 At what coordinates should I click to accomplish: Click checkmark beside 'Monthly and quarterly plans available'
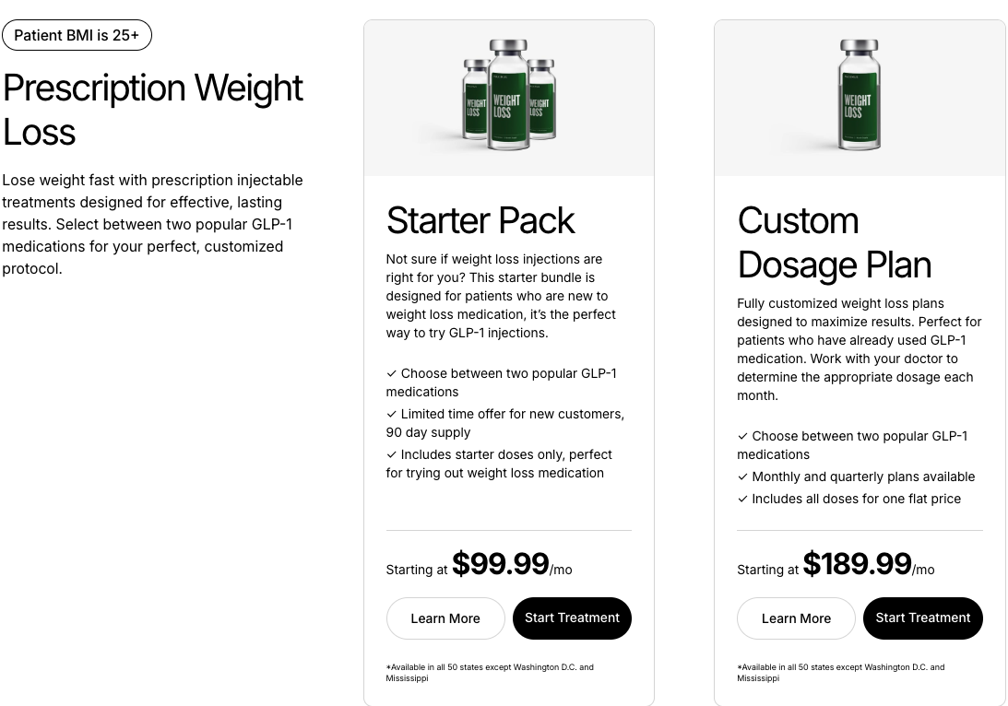742,477
